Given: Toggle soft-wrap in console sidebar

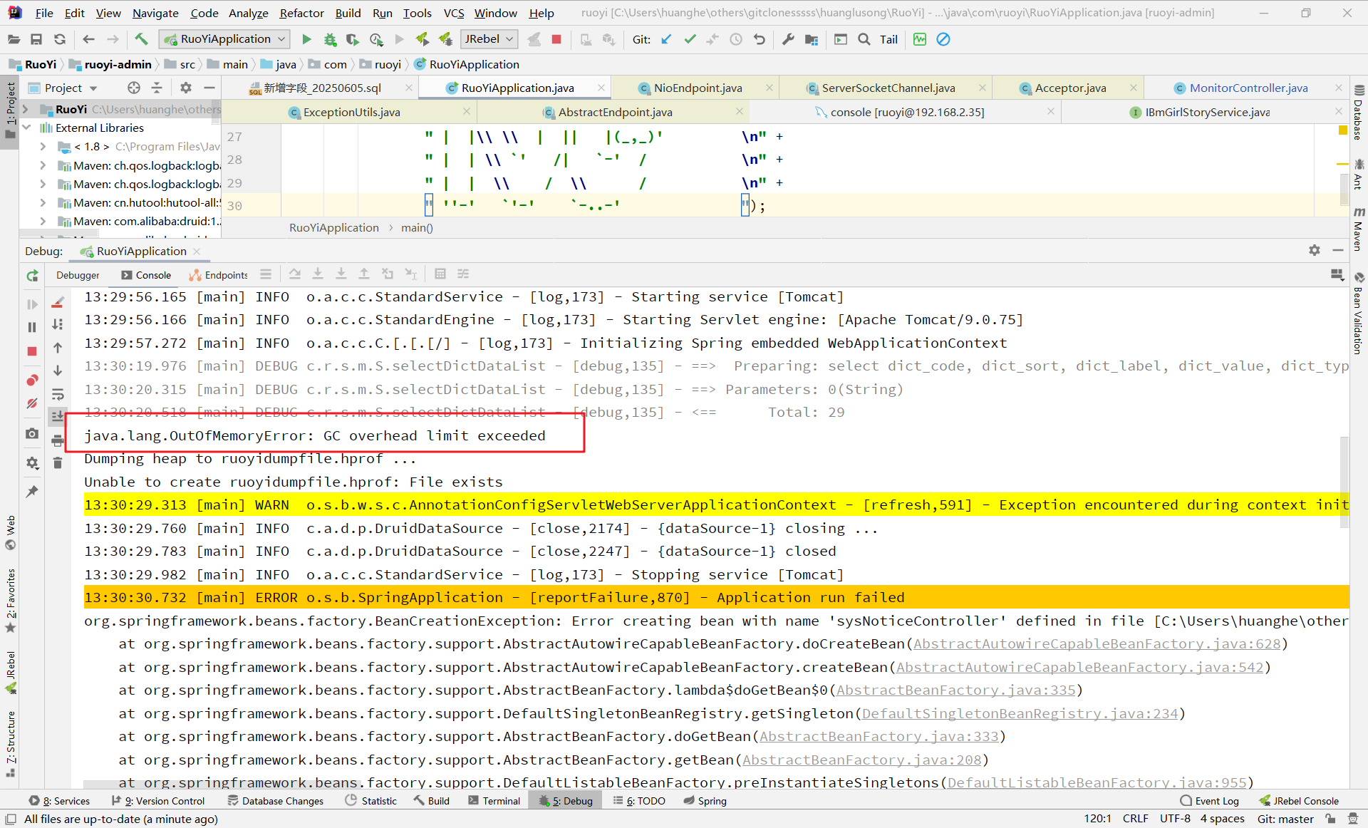Looking at the screenshot, I should pos(58,394).
